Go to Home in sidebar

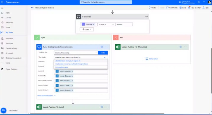click(8, 13)
